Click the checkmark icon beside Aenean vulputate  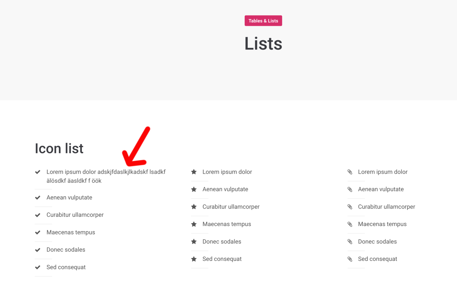[38, 198]
